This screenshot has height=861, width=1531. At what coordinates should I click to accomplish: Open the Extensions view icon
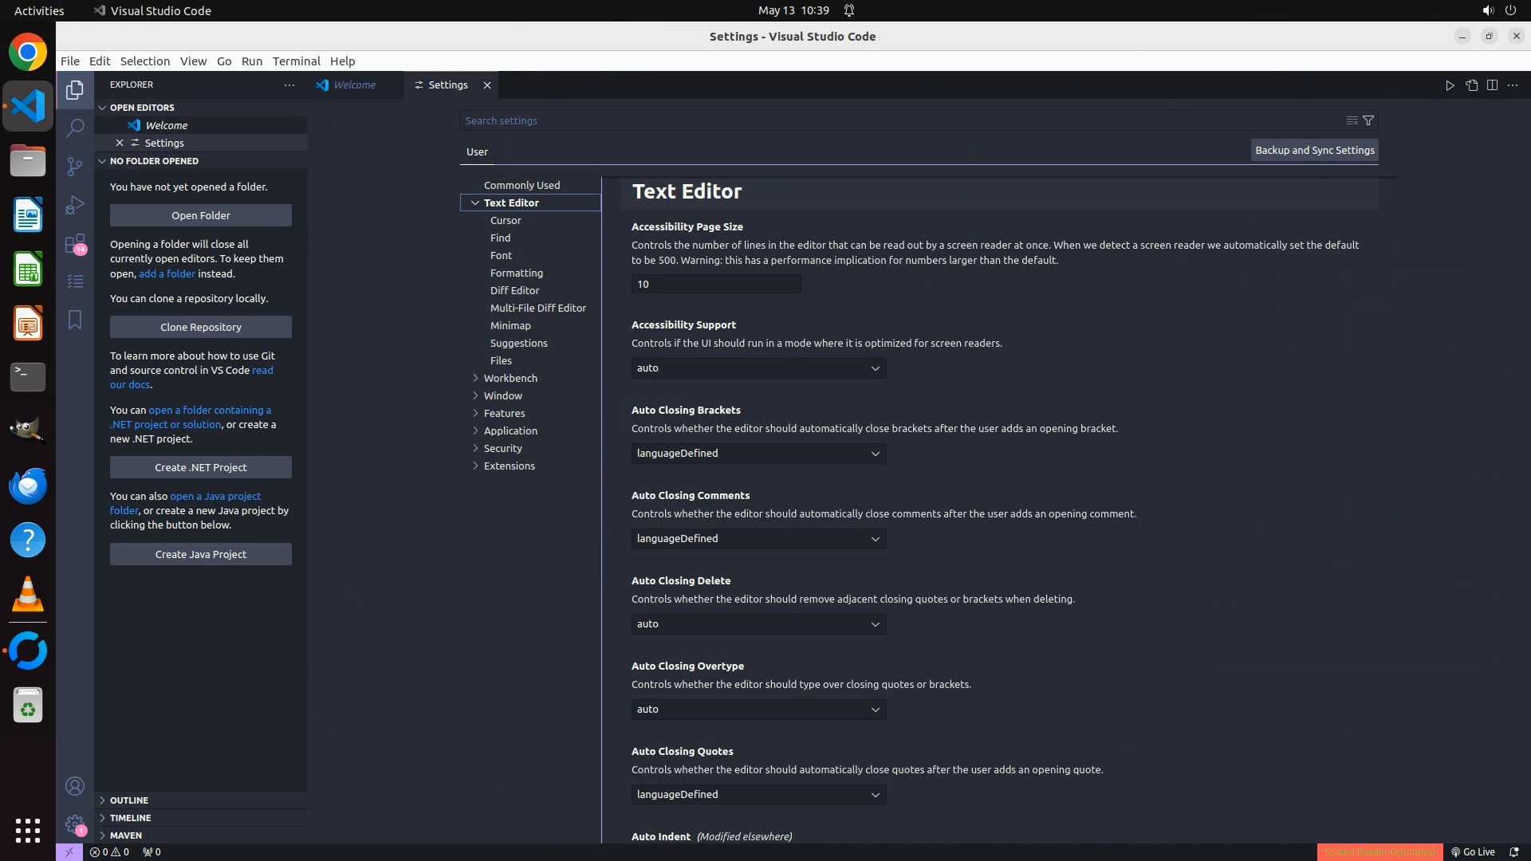75,243
